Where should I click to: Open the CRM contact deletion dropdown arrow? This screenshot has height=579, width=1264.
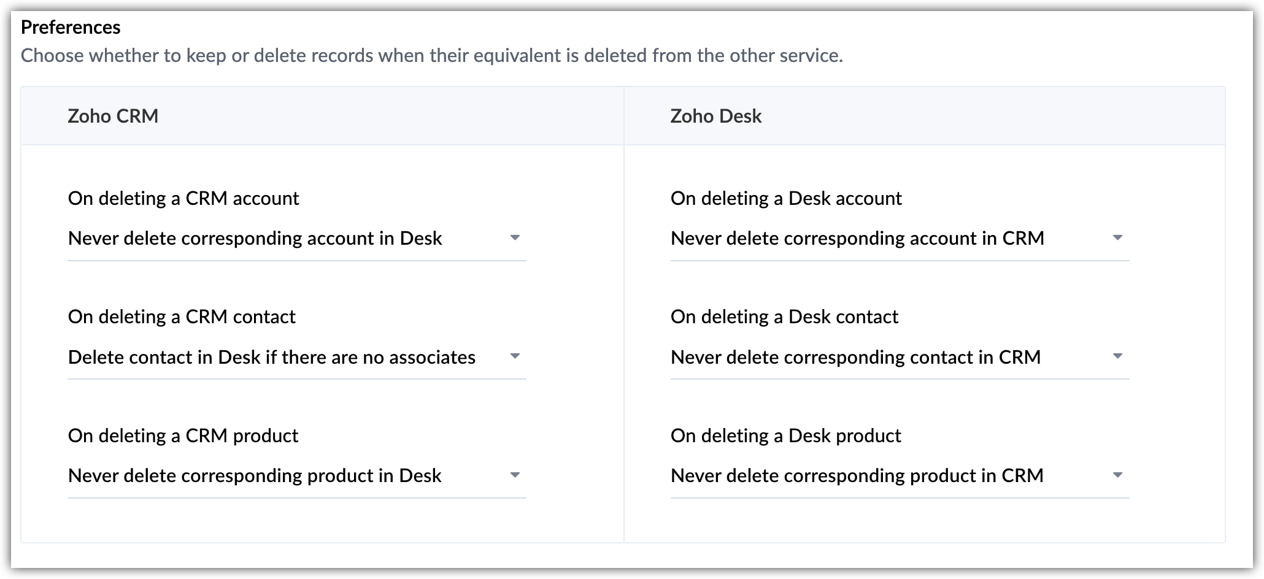pyautogui.click(x=515, y=356)
